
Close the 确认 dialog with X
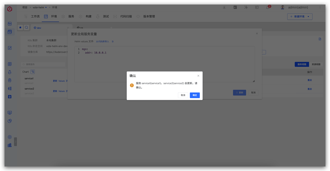(x=198, y=76)
